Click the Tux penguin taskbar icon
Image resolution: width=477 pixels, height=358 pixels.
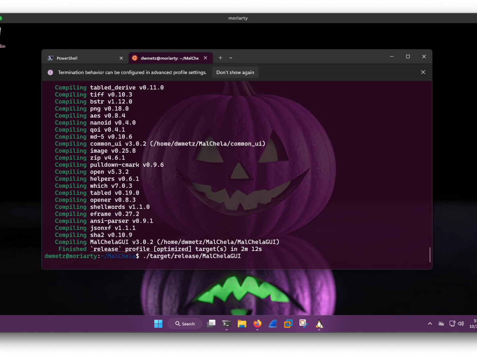click(319, 323)
